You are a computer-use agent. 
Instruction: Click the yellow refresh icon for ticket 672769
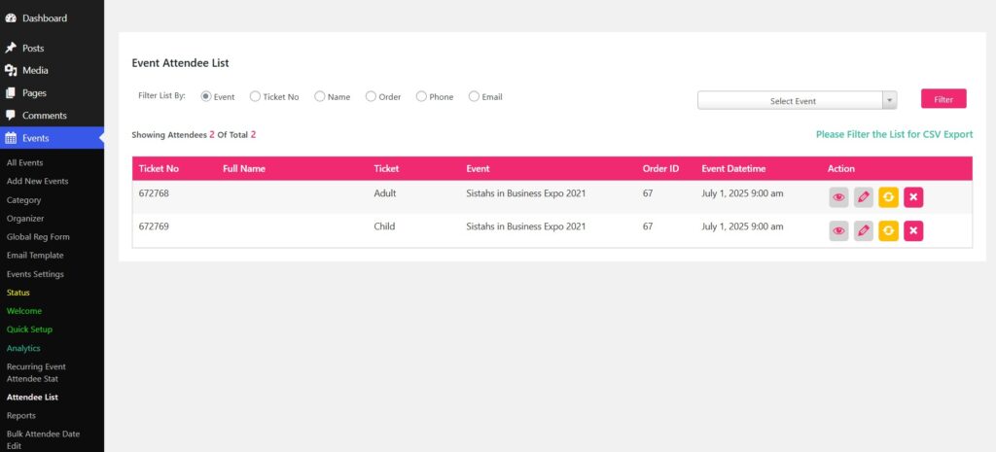point(888,230)
